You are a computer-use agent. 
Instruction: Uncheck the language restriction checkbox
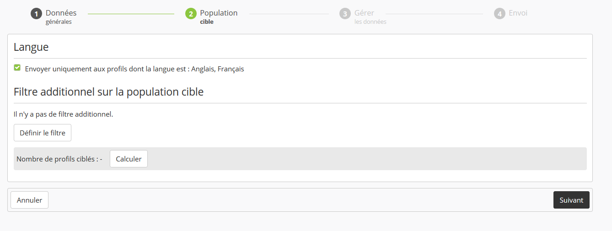17,68
